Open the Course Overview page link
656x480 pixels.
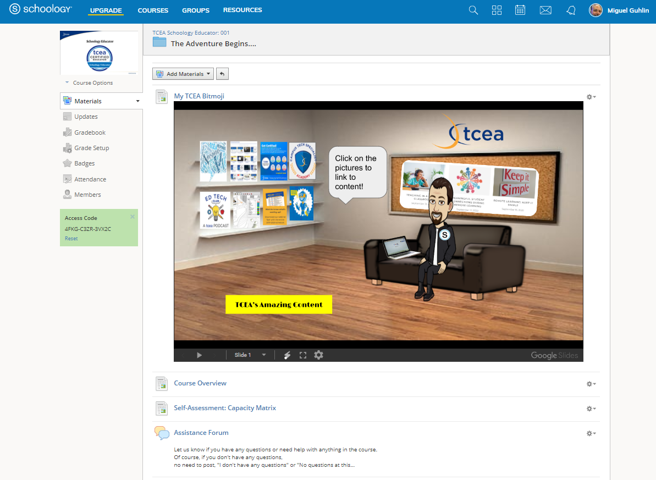[200, 383]
